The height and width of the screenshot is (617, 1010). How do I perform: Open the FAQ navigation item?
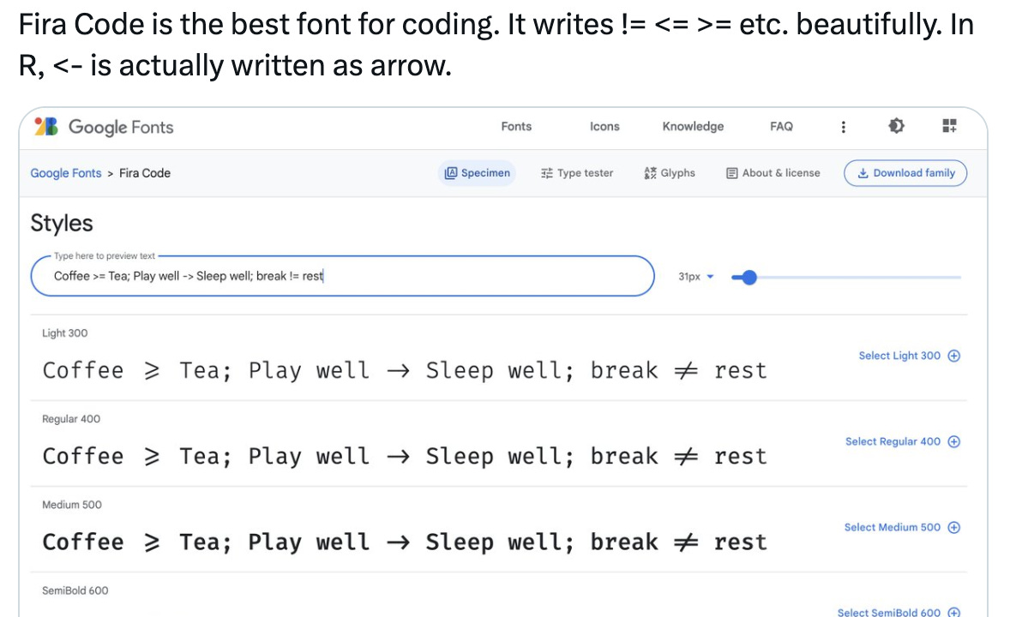(x=781, y=126)
